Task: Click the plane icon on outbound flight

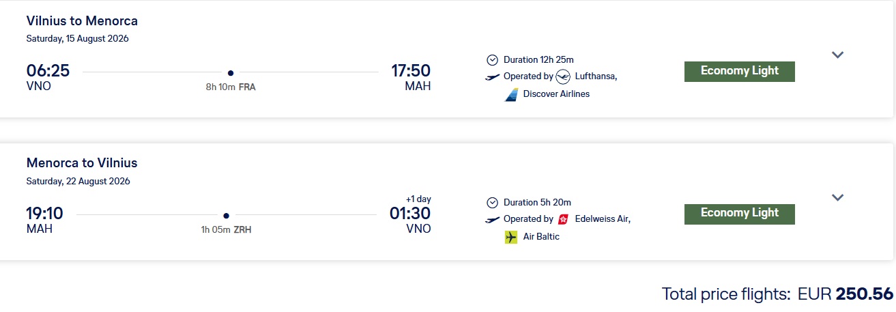Action: [x=493, y=76]
